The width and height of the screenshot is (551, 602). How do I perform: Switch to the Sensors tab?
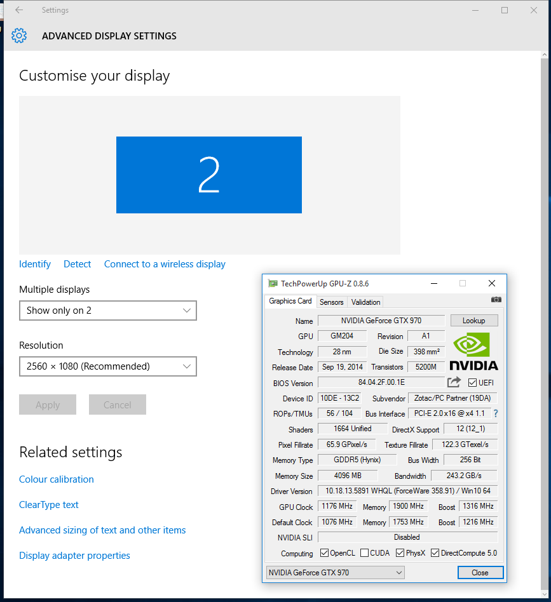tap(331, 302)
